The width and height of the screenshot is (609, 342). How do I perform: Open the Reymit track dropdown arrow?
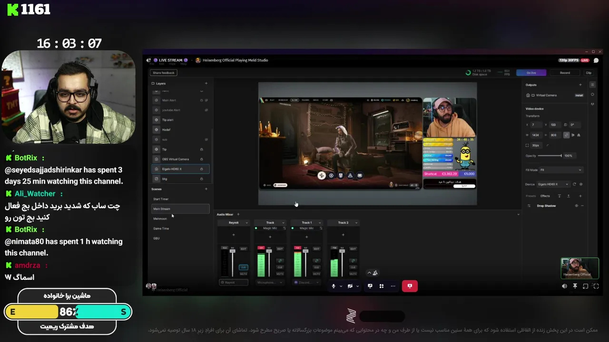(x=246, y=223)
